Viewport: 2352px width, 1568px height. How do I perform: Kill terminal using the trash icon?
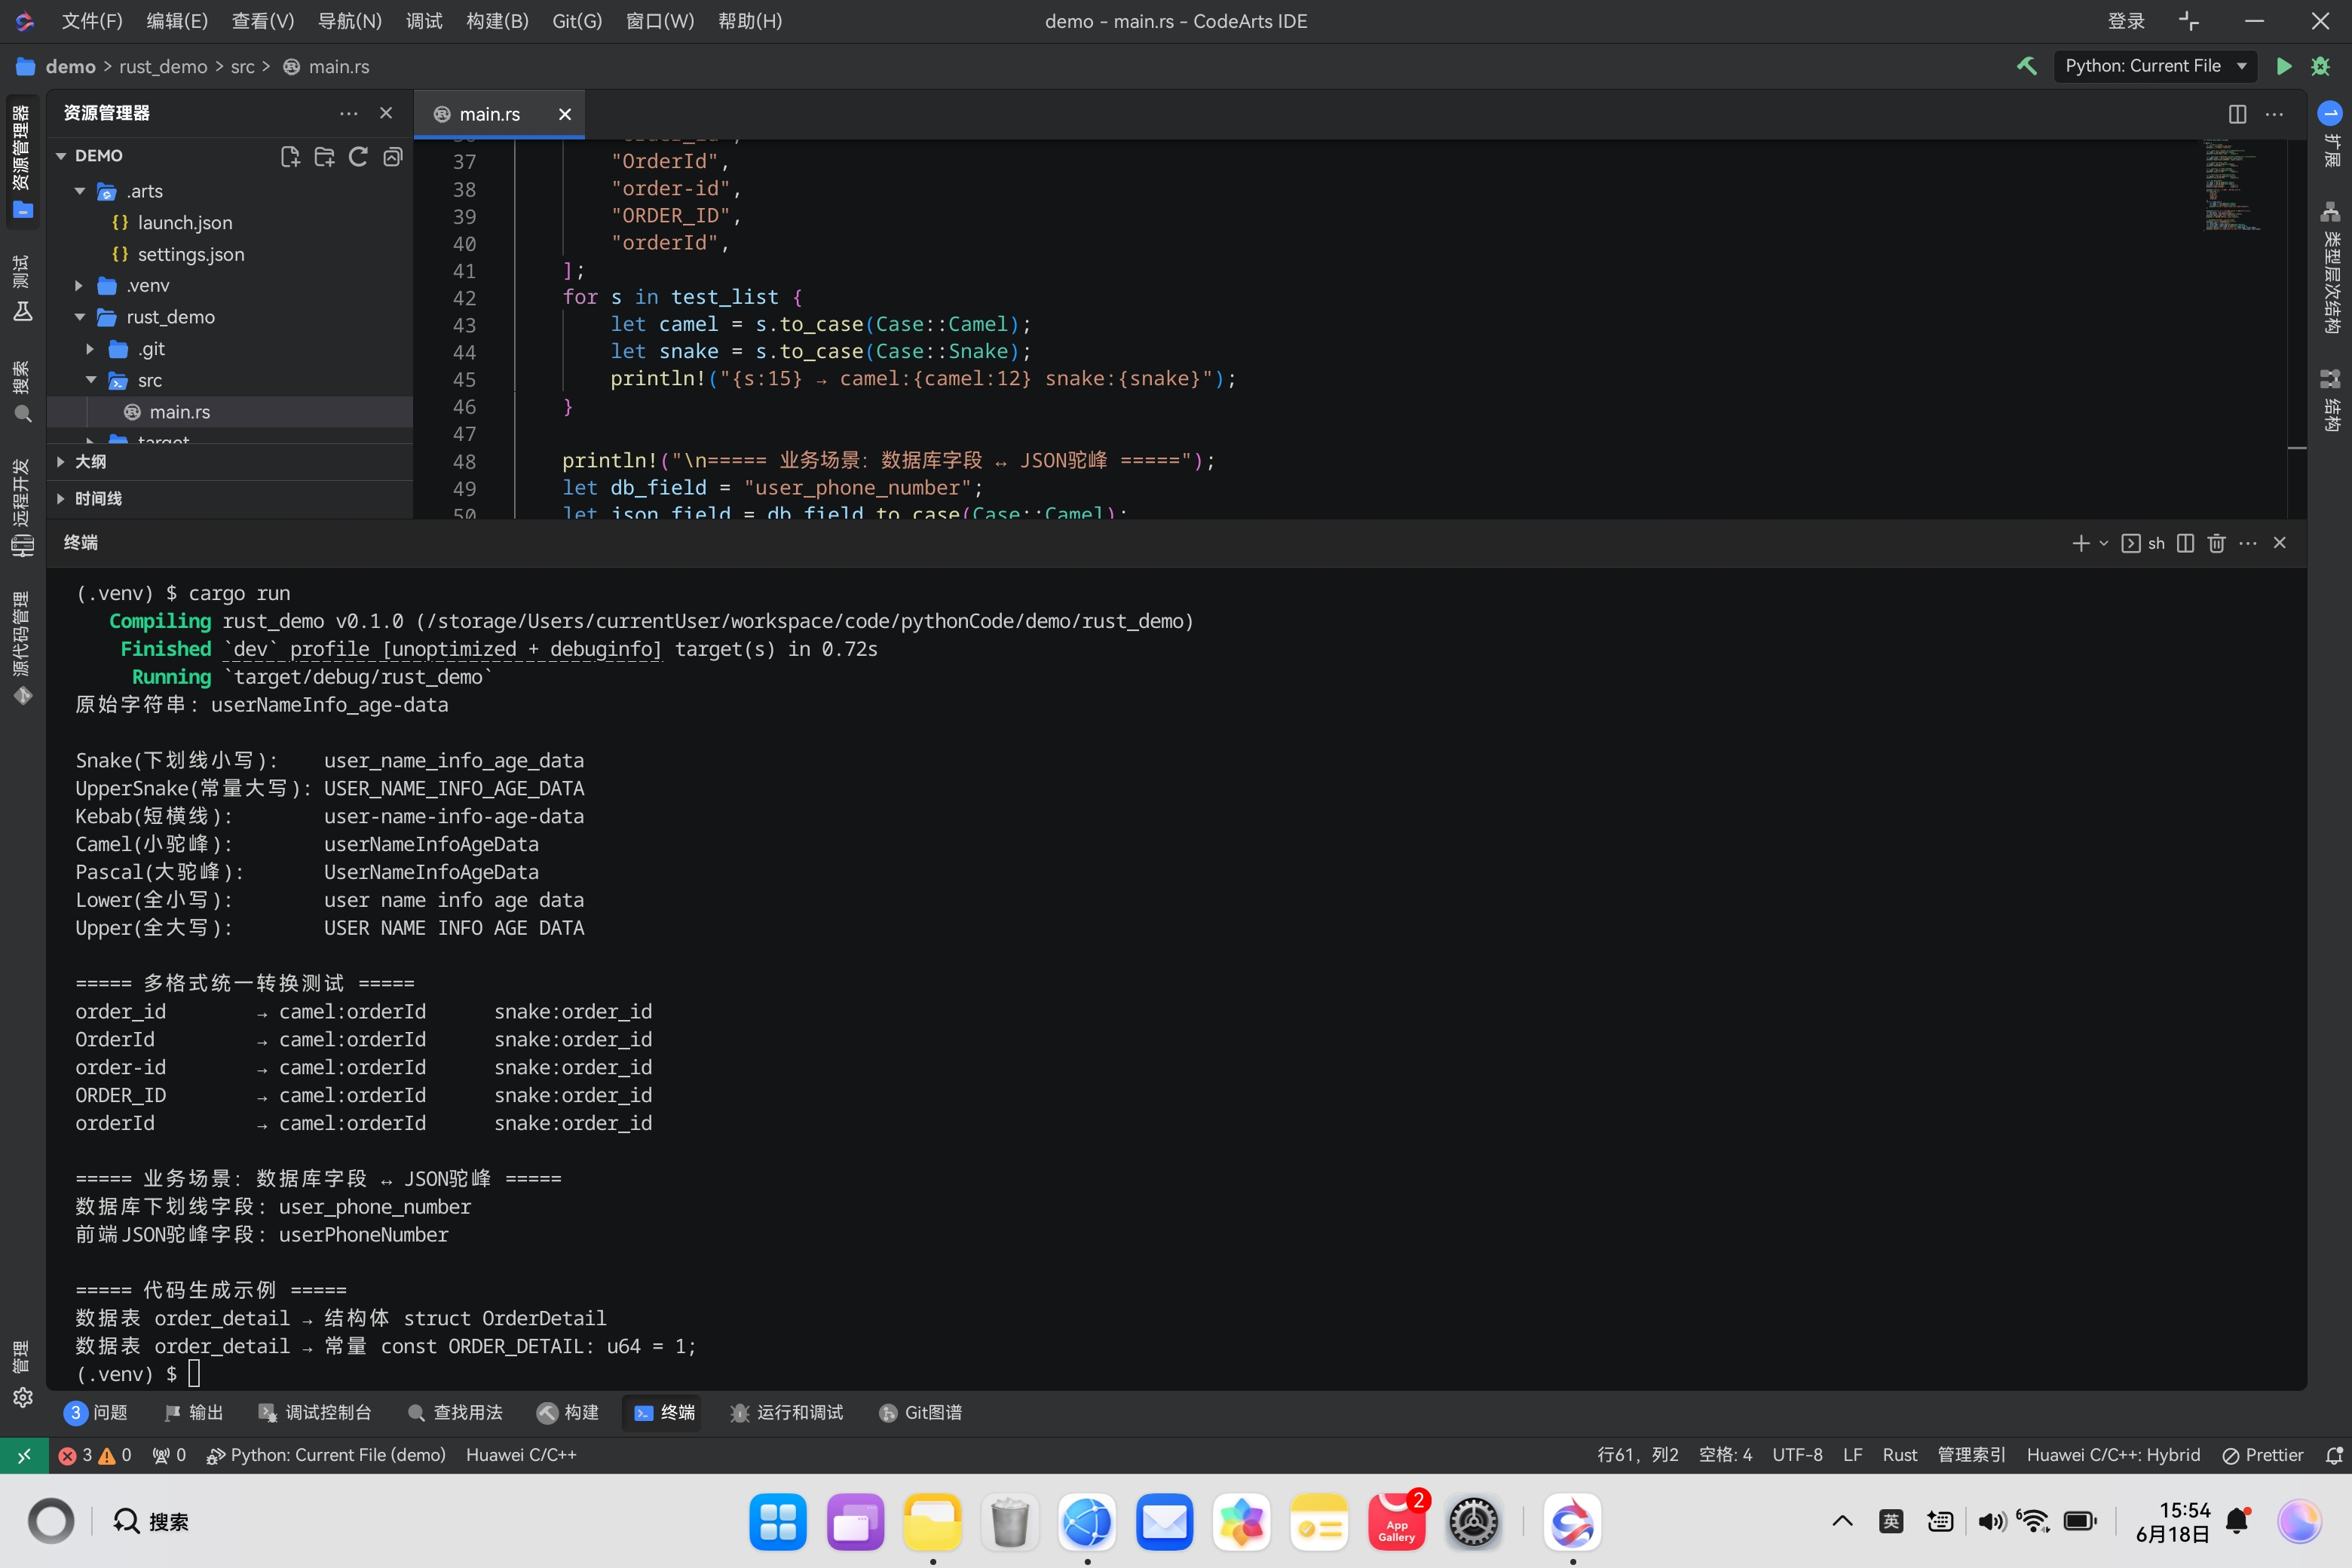click(2216, 543)
